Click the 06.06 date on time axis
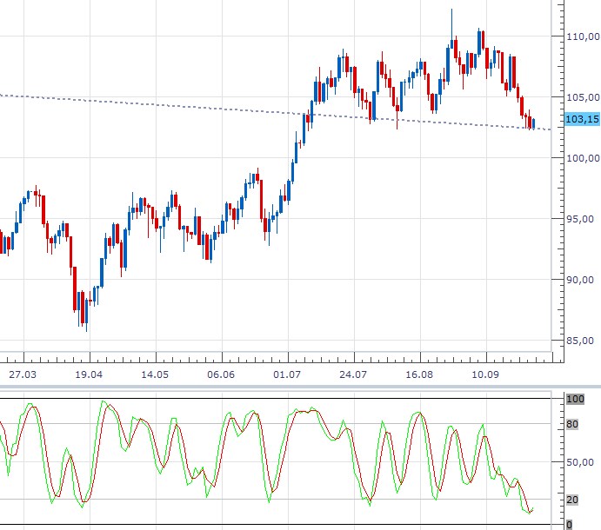The image size is (601, 530). coord(221,374)
